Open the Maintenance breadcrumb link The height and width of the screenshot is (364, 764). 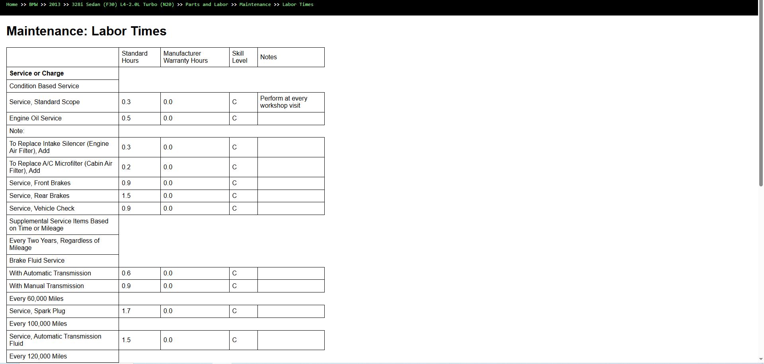pyautogui.click(x=255, y=4)
